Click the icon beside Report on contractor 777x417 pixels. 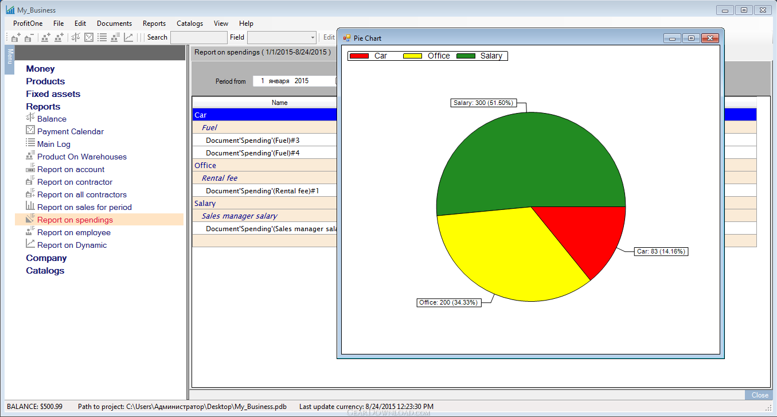coord(30,181)
